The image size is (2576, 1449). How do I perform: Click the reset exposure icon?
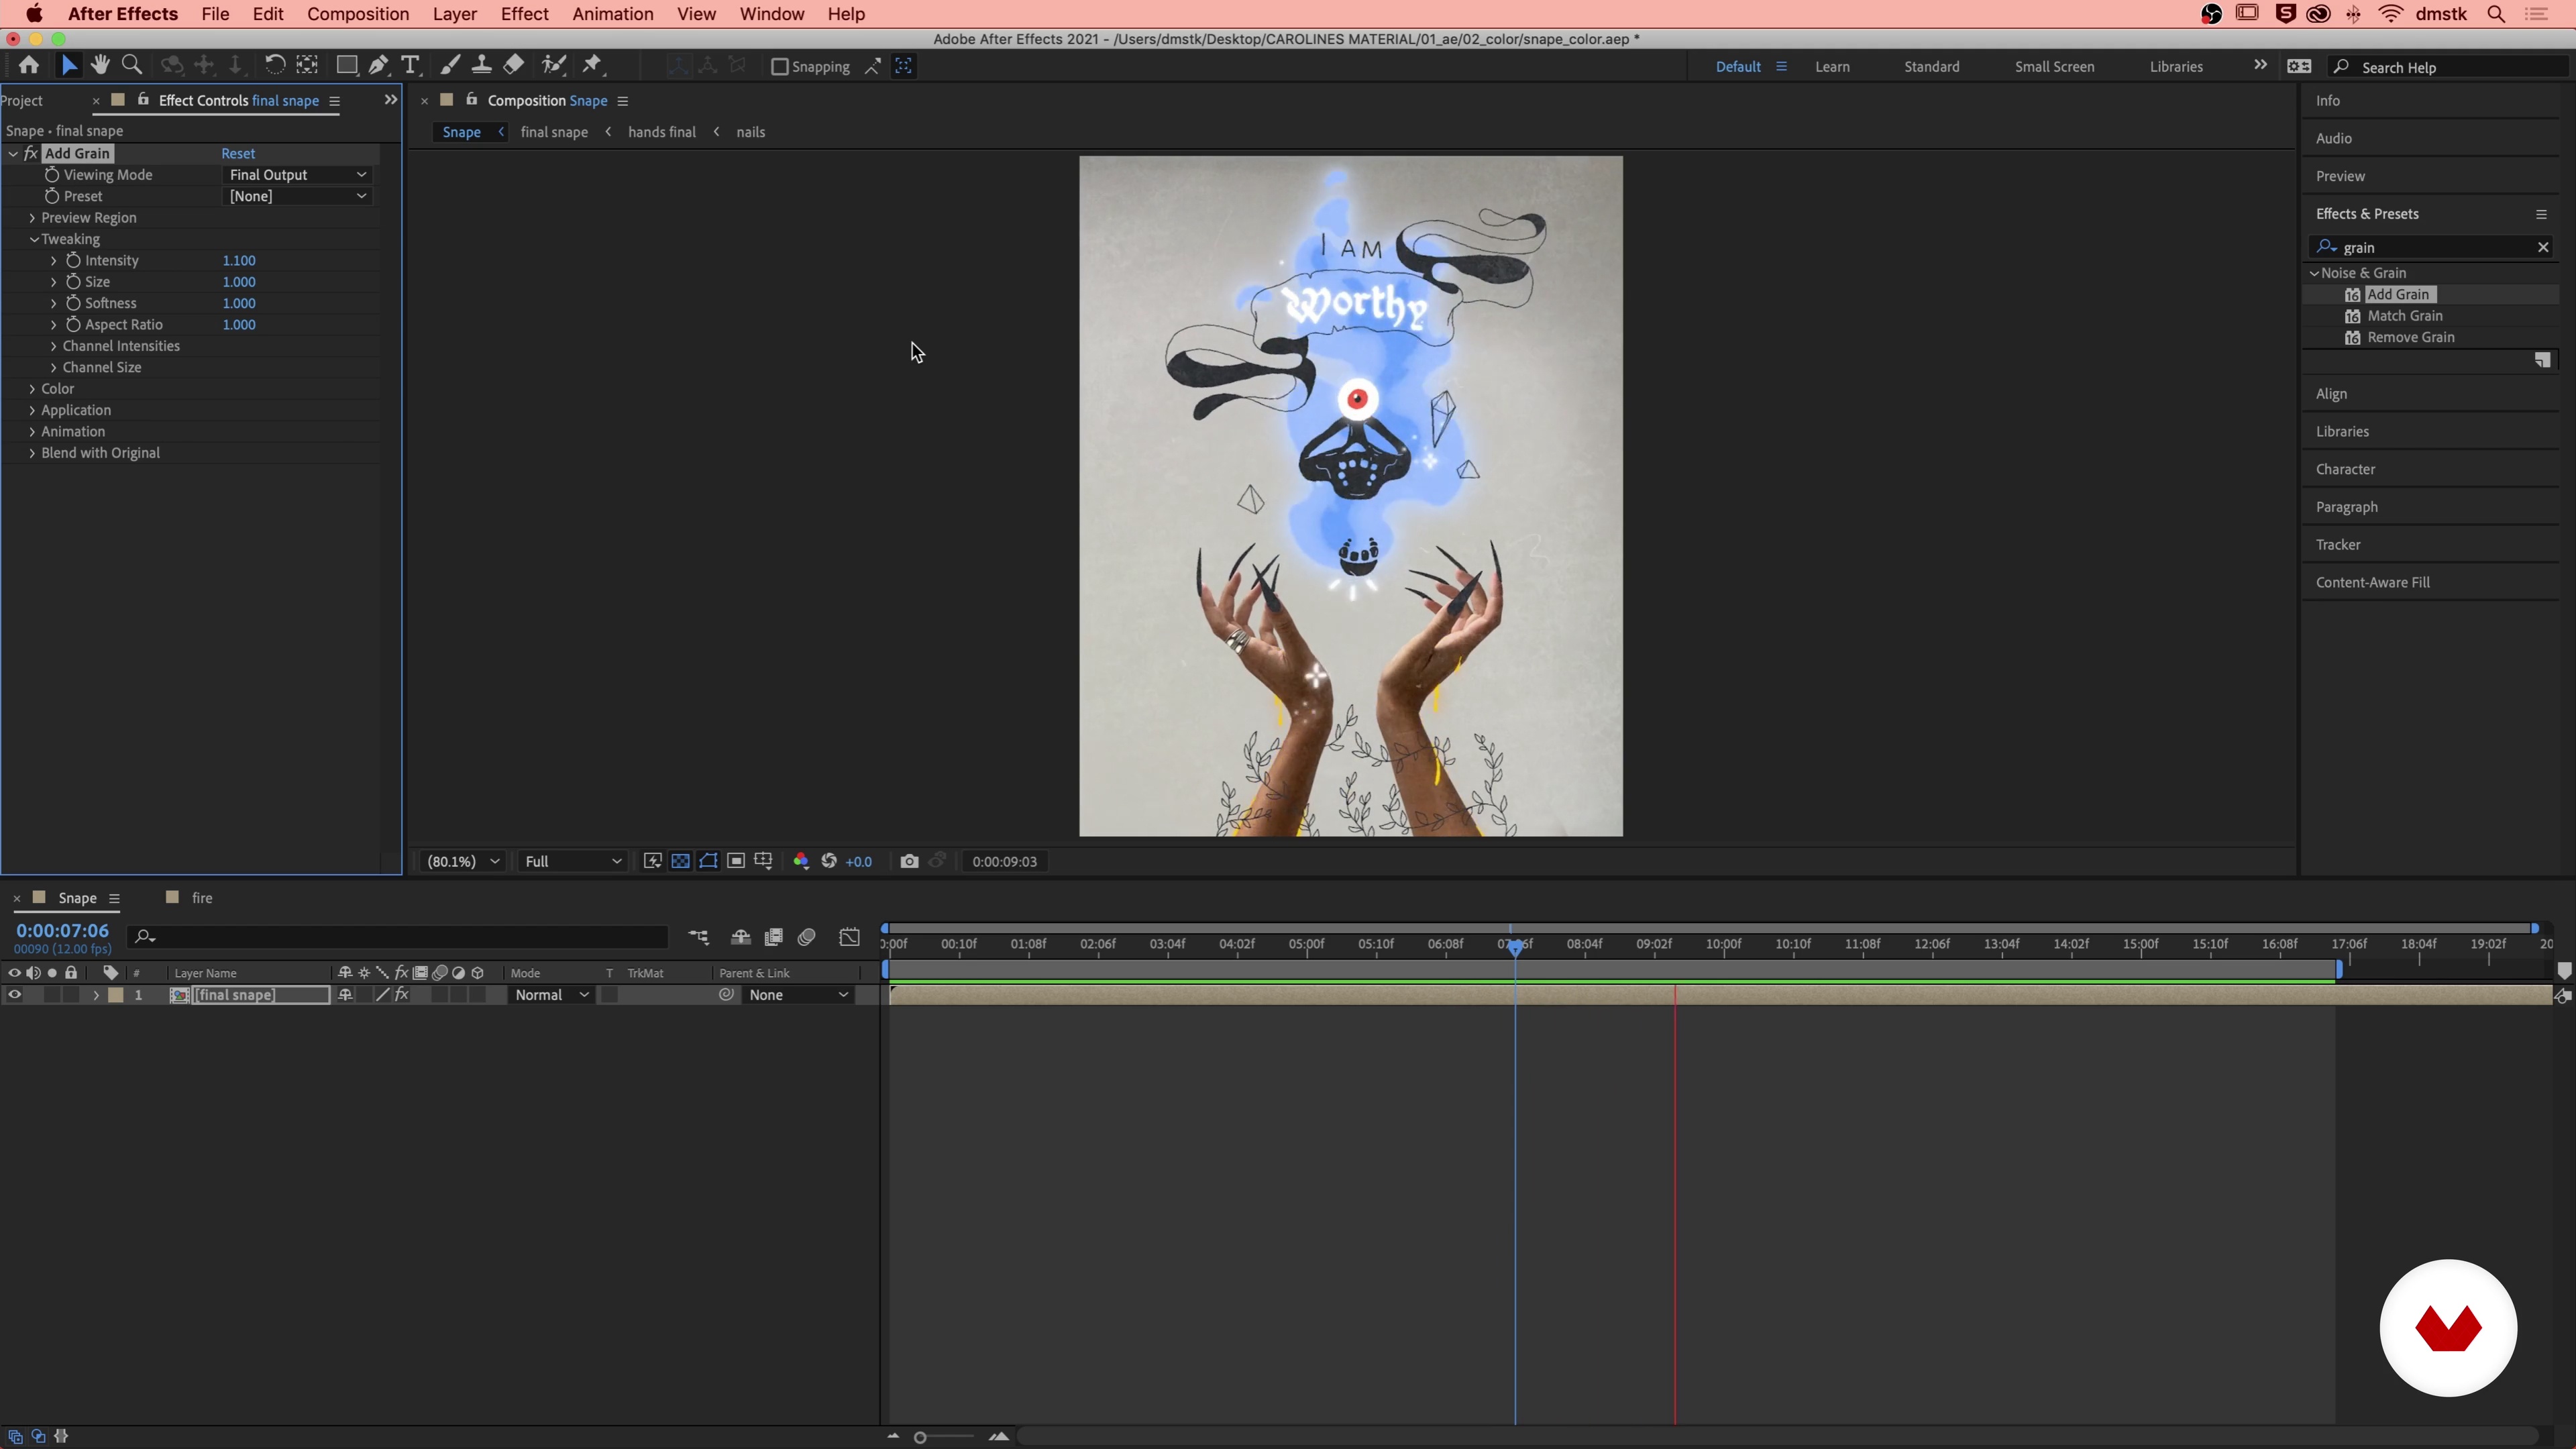(829, 861)
